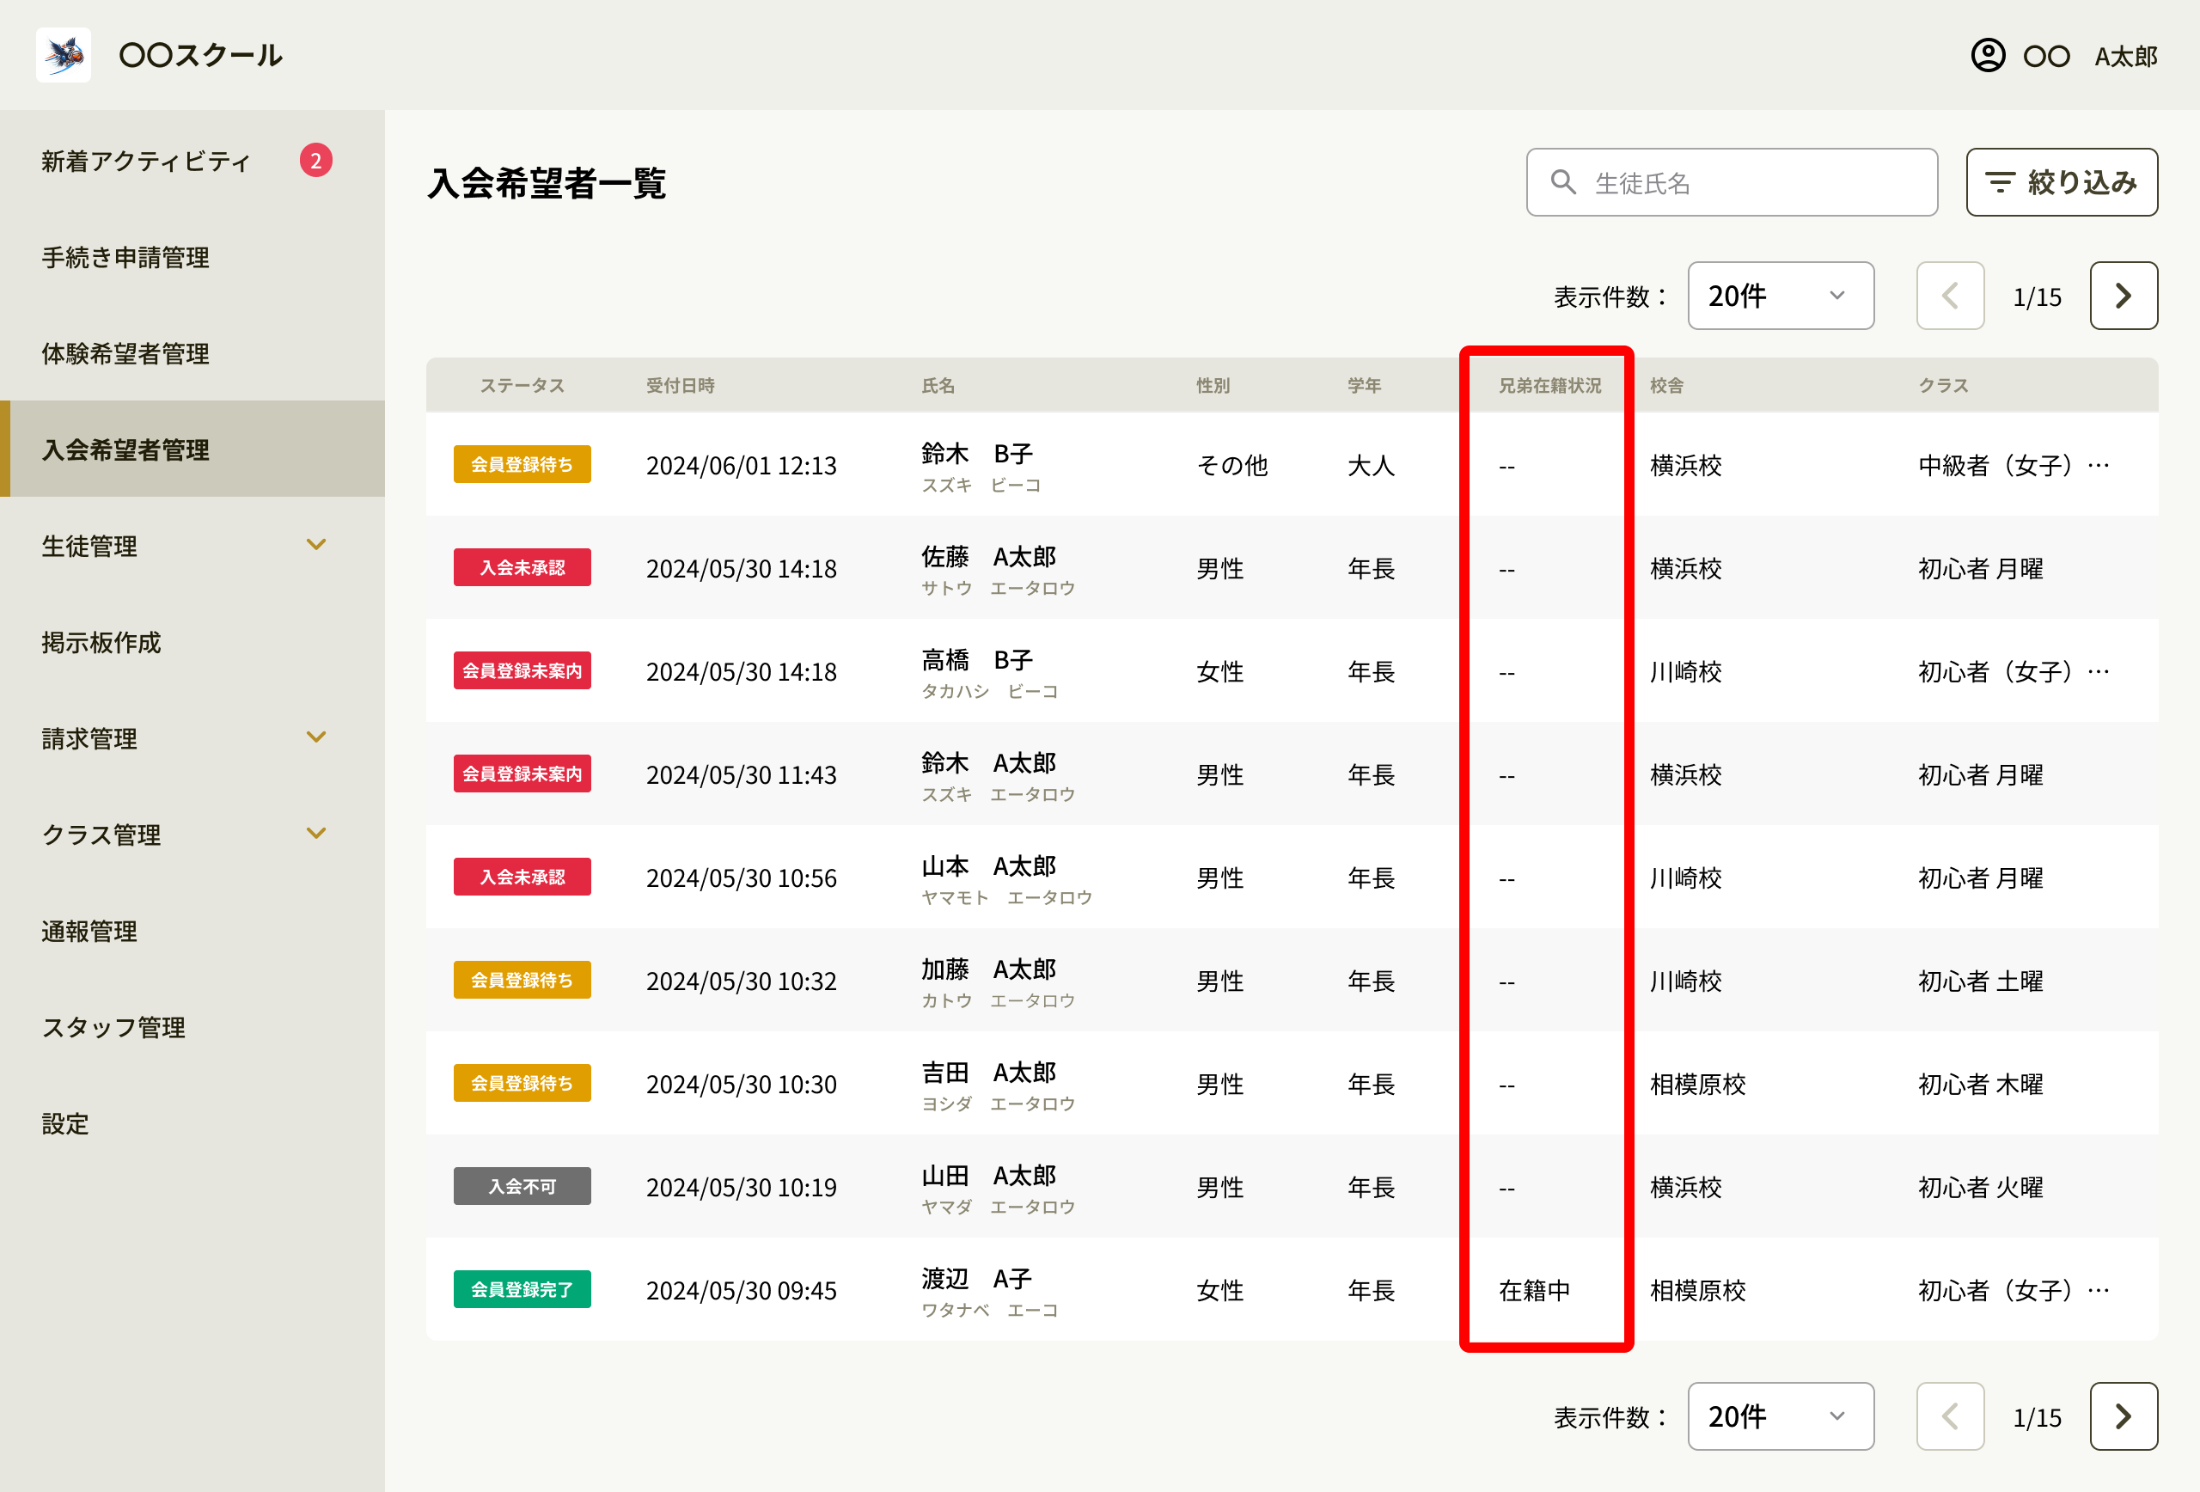Select the 加藤 A太郎 name cell
2200x1492 pixels.
pyautogui.click(x=998, y=981)
